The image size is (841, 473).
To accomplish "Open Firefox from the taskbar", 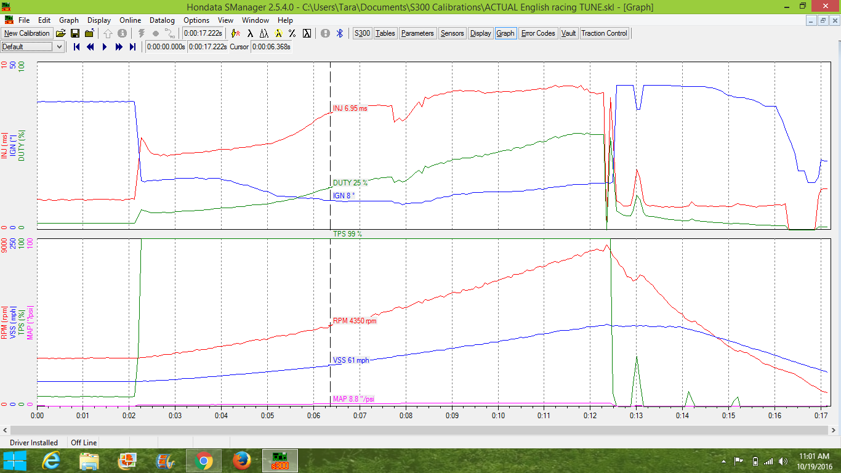I will click(x=242, y=460).
